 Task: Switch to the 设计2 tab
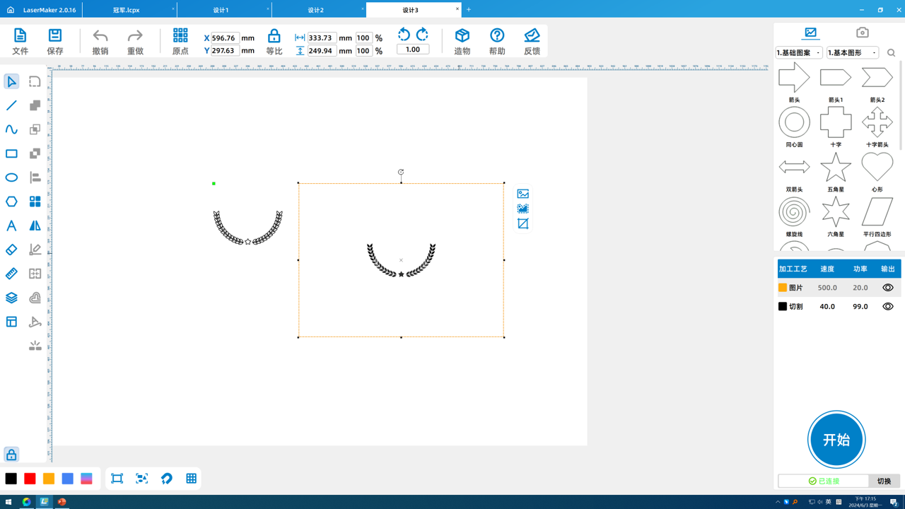315,10
